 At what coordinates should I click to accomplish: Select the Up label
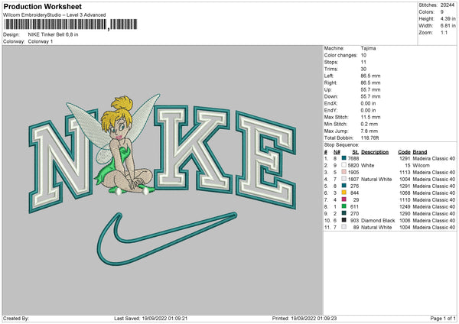(x=327, y=89)
